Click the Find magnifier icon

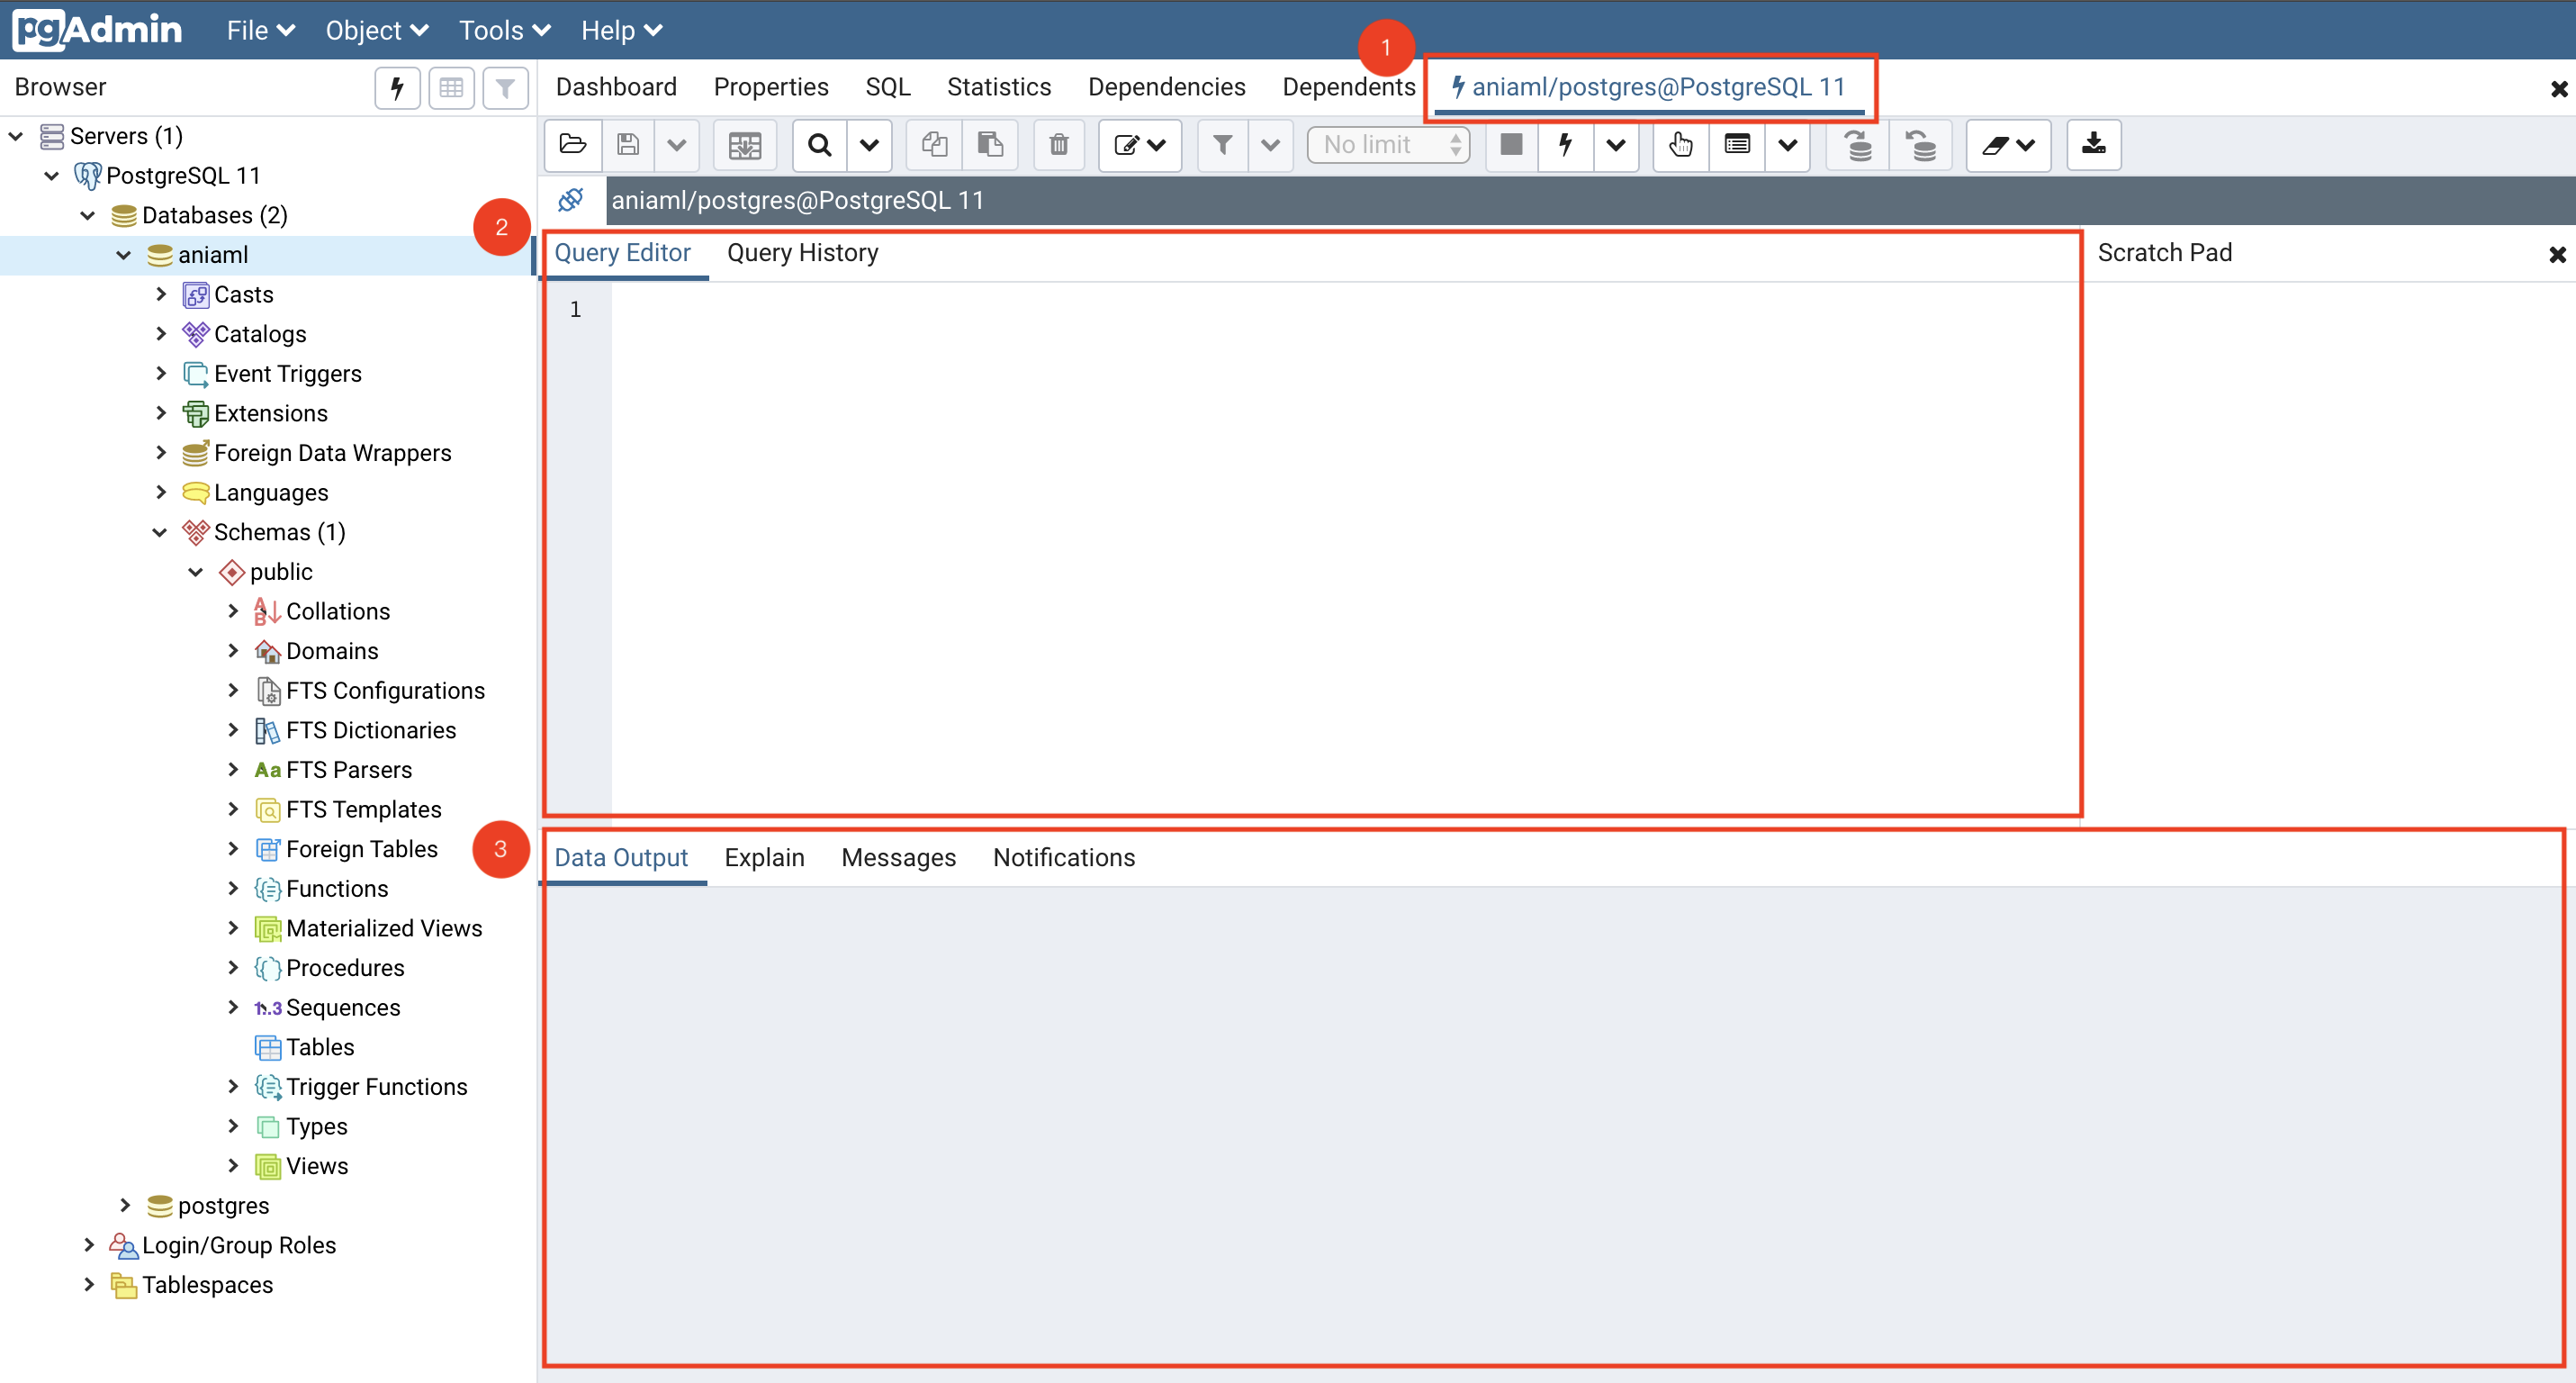coord(820,145)
